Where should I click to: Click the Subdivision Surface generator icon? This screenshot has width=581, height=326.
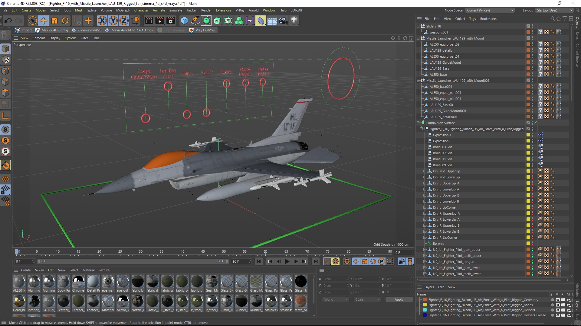point(206,21)
